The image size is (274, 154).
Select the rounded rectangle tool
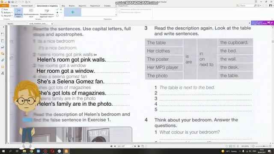[57, 16]
